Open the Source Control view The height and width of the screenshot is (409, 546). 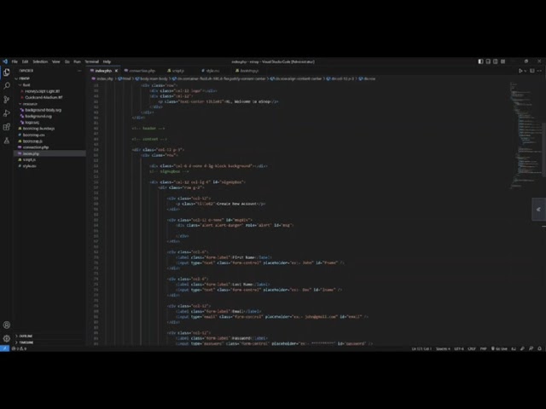pos(7,100)
